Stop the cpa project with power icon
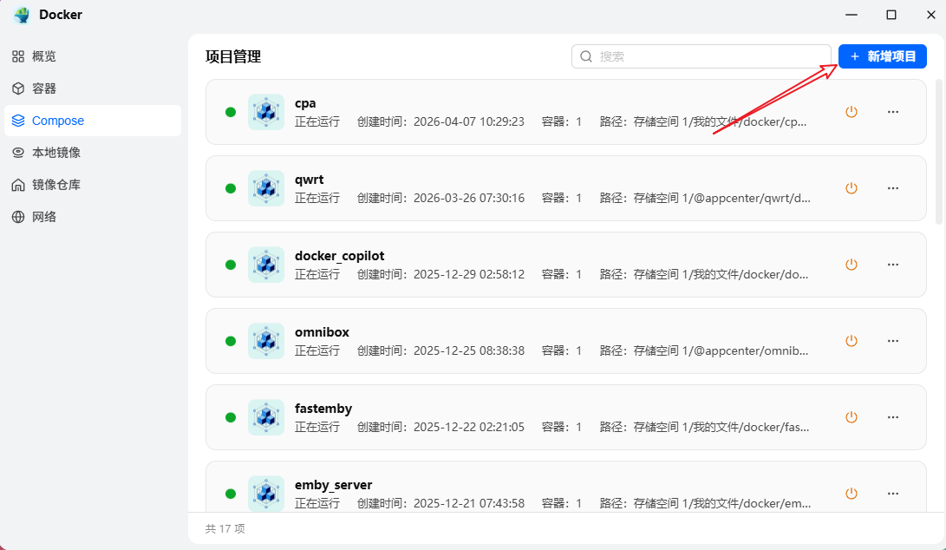946x550 pixels. (x=851, y=112)
